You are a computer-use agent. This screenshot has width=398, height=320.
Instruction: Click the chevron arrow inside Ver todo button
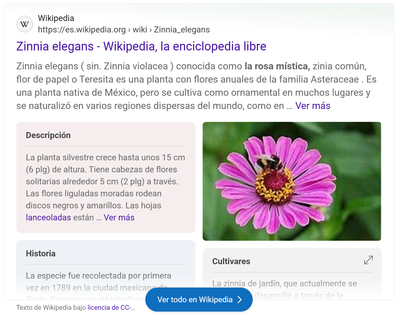240,300
